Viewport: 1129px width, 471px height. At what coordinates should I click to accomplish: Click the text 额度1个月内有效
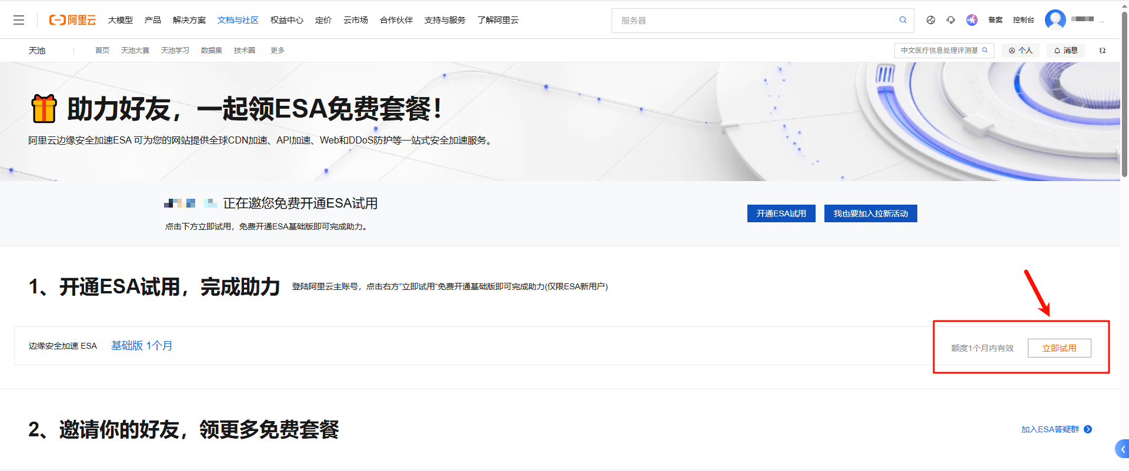point(983,348)
